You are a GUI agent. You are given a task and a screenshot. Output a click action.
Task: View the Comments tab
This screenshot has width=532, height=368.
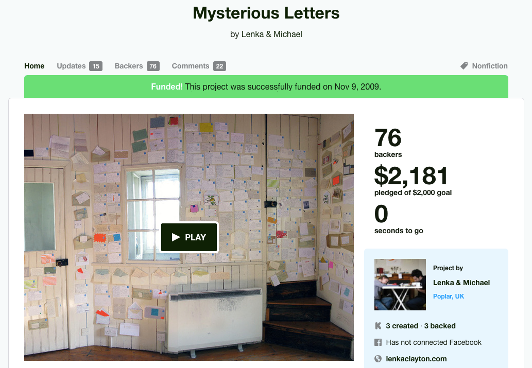tap(191, 66)
